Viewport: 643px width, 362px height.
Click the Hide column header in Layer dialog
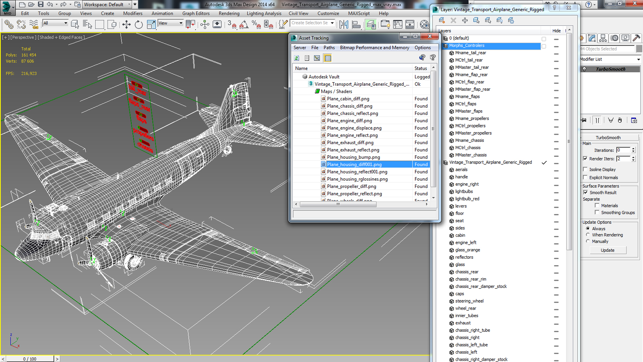(556, 31)
